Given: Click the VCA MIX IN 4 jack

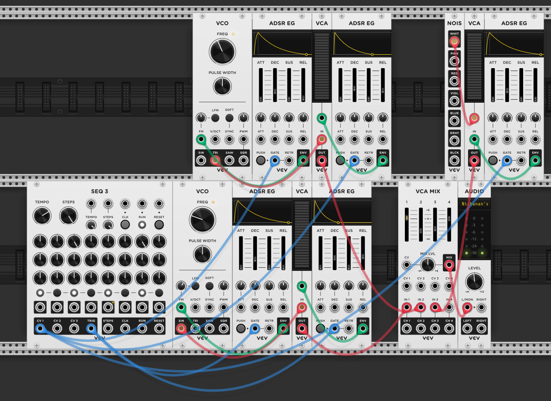Looking at the screenshot, I should point(449,308).
